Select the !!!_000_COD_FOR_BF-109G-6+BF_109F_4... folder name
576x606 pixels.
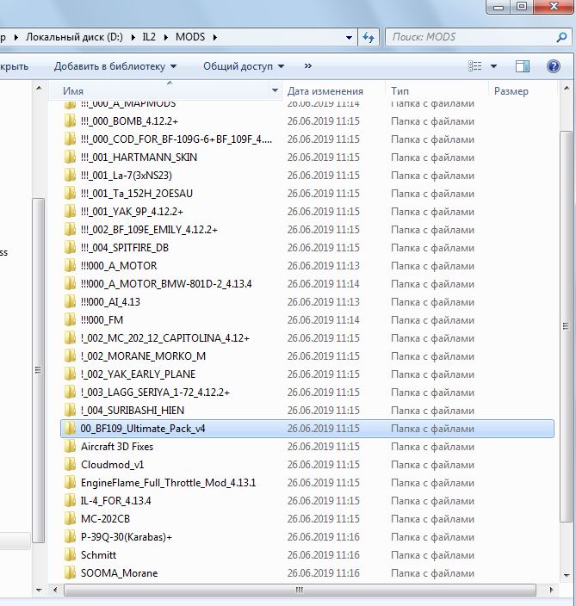[177, 139]
